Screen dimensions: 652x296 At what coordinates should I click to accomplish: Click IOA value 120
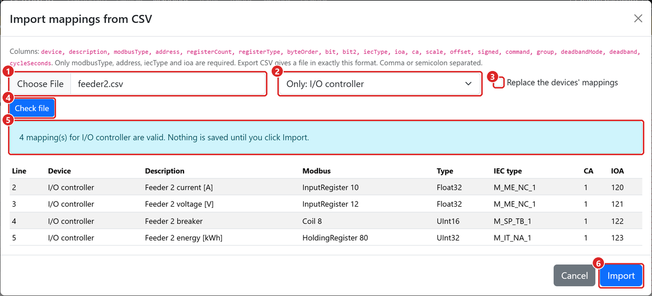617,187
